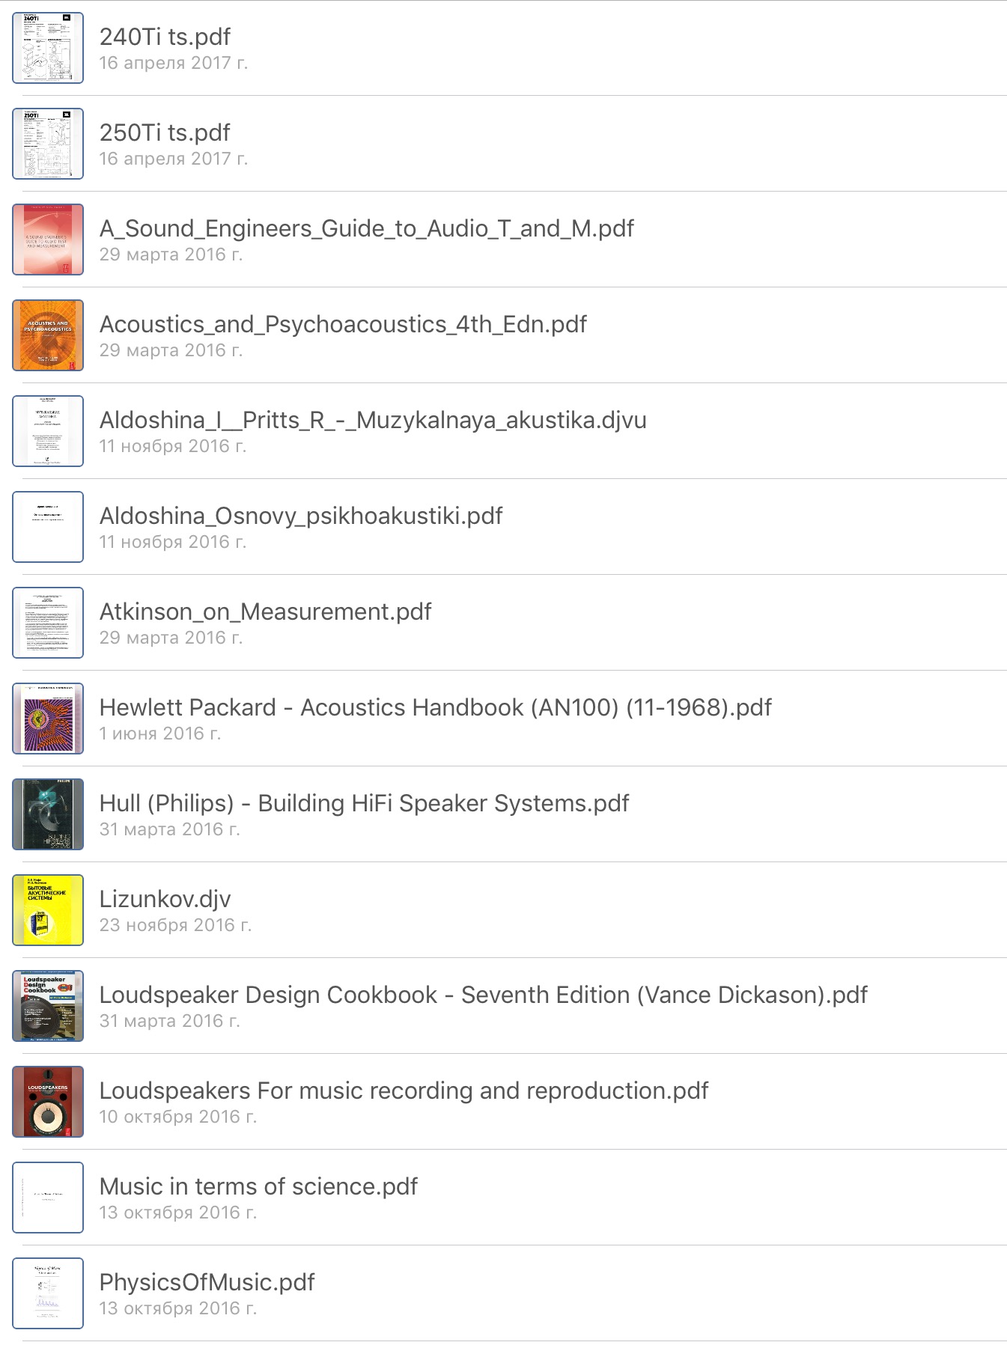The width and height of the screenshot is (1007, 1345).
Task: Open the Philips Building HiFi Speaker cover
Action: click(48, 814)
